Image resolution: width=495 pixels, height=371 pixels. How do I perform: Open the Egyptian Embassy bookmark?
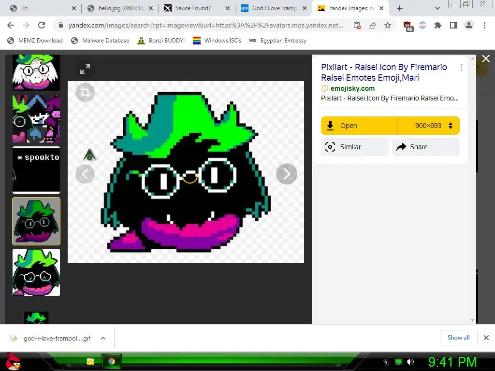click(x=277, y=41)
